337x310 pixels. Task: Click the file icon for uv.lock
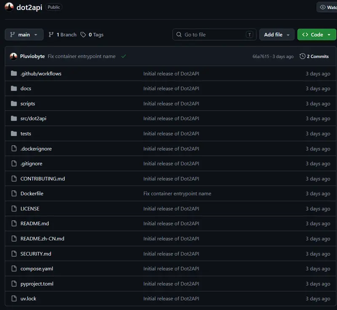14,299
